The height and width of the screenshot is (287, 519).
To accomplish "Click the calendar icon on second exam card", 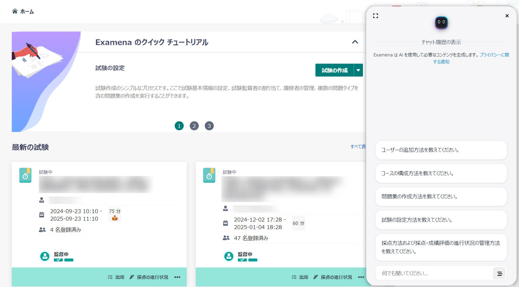I will (226, 223).
